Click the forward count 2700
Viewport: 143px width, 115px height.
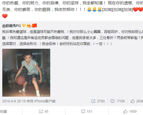coord(101,101)
